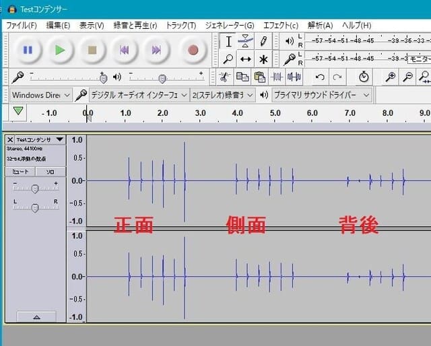Mute the Test track with ミュート
The image size is (431, 346).
coord(20,172)
